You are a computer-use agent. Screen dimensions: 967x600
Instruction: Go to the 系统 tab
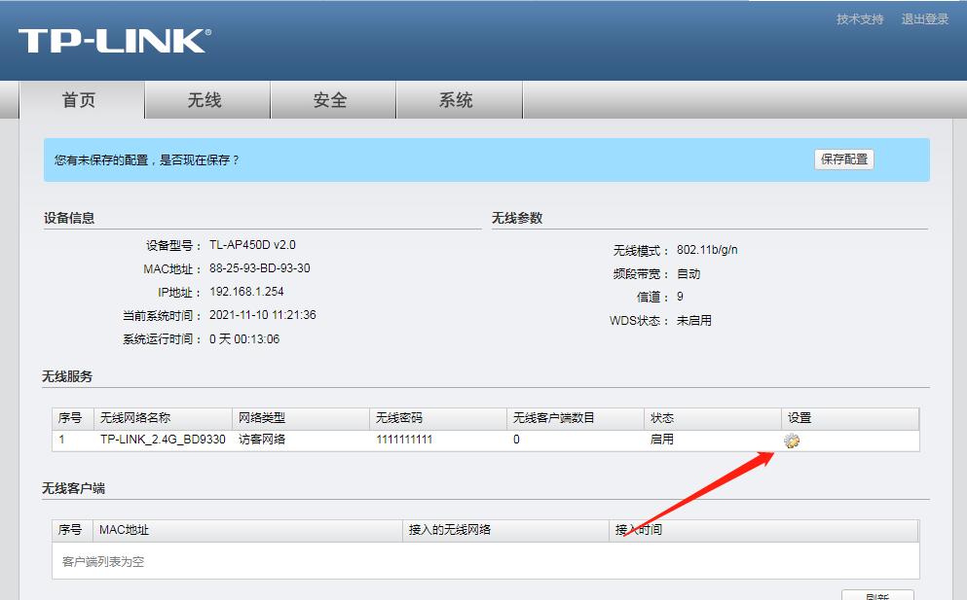click(459, 99)
